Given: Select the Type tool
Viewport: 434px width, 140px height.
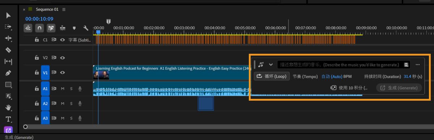Looking at the screenshot, I should point(8,119).
